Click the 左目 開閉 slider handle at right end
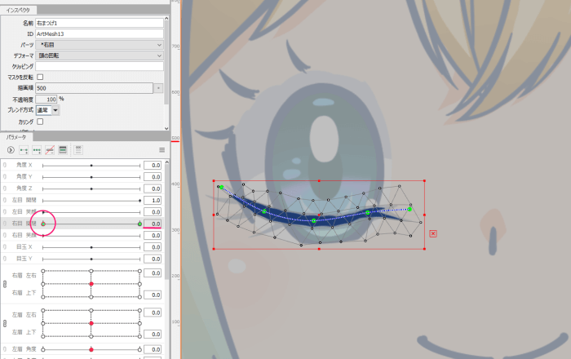571x359 pixels. [x=139, y=200]
